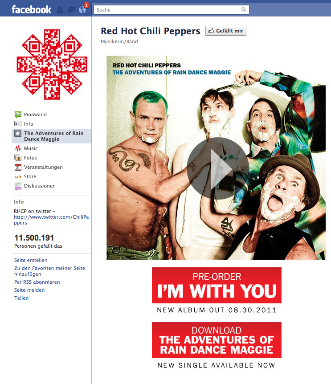The height and width of the screenshot is (384, 331).
Task: Click the Gefällt mir like button
Action: 226,31
